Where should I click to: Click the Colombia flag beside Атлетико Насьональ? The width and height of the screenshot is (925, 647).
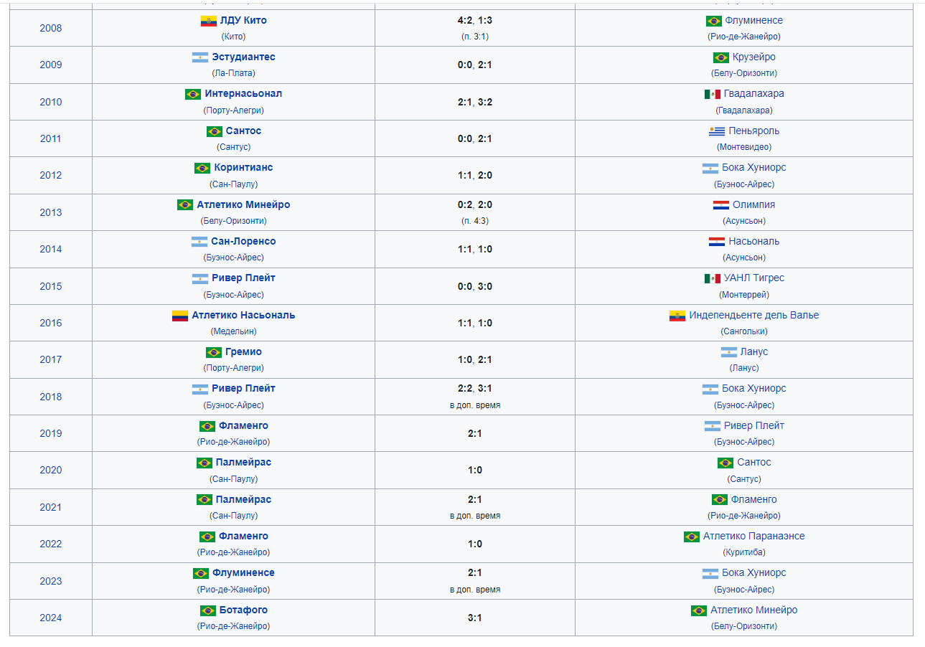(x=179, y=316)
